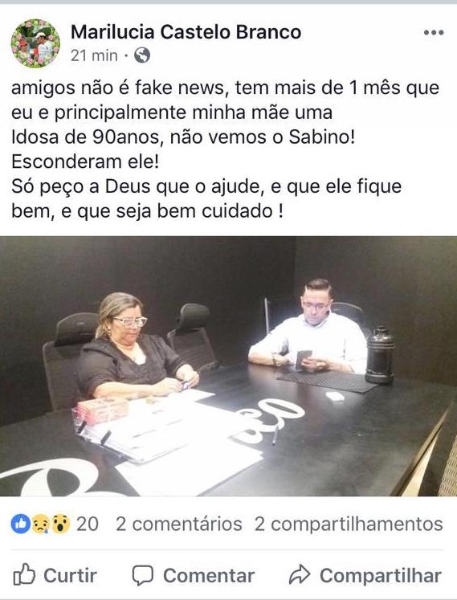
Task: Click the speech bubble comment icon
Action: tap(143, 575)
